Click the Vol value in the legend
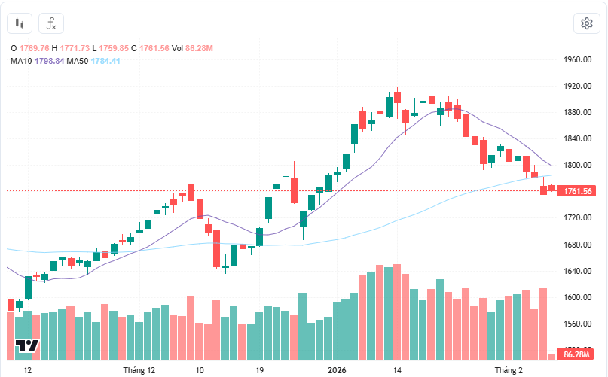 click(200, 48)
